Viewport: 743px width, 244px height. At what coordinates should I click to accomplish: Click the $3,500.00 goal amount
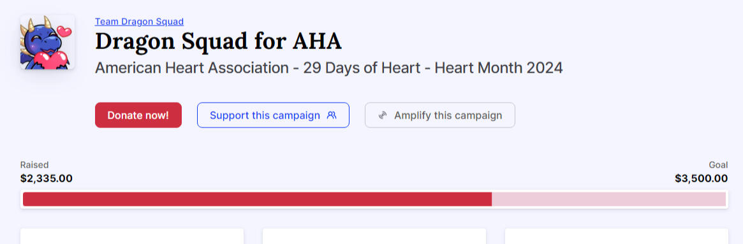(x=702, y=178)
